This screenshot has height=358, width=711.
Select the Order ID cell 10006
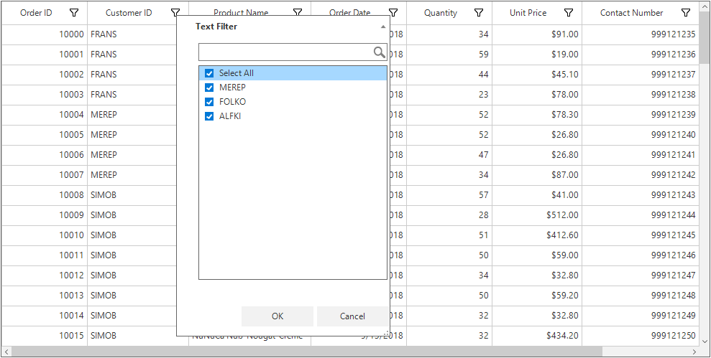[x=45, y=155]
